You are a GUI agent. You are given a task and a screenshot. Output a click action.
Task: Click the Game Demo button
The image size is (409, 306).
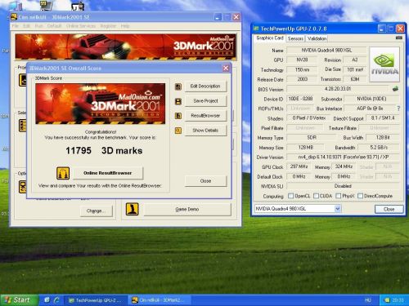(x=187, y=210)
